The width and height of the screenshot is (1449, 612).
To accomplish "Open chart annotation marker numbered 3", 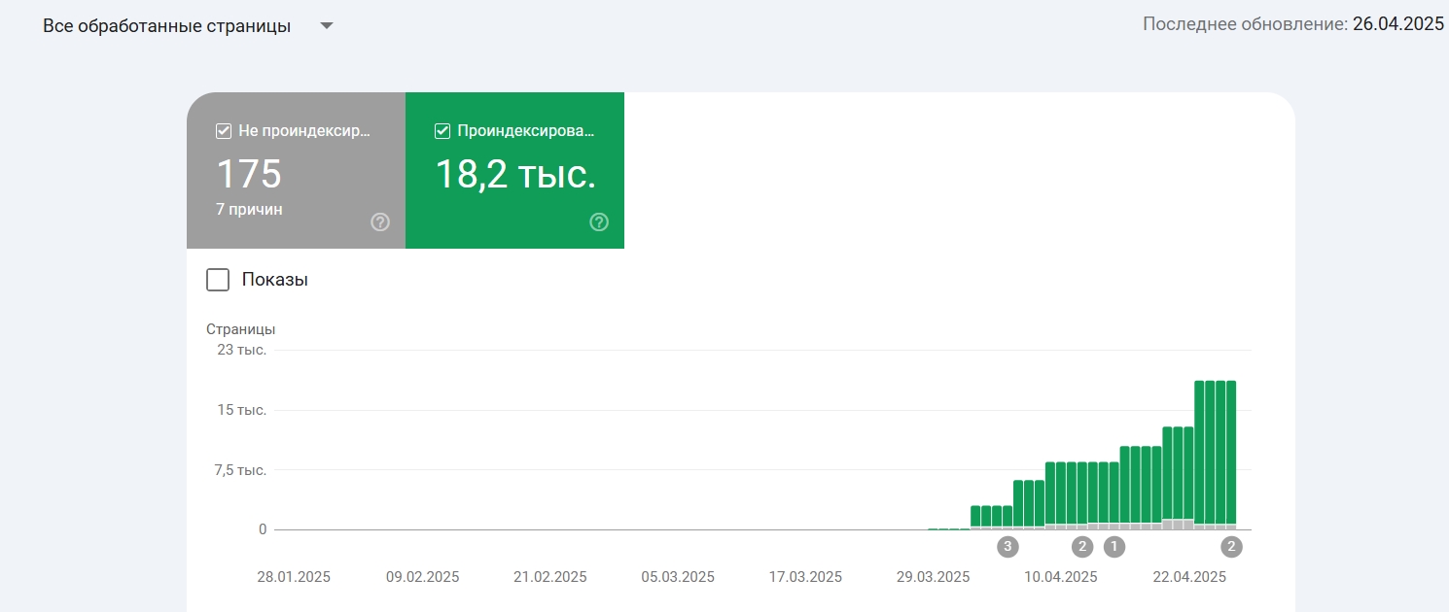I will point(1007,546).
